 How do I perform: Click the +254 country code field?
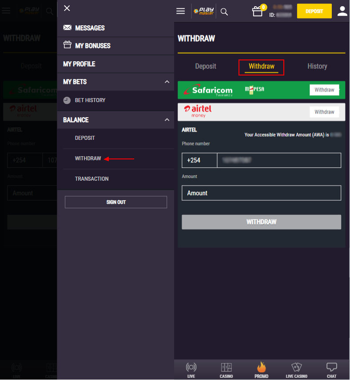(x=199, y=160)
